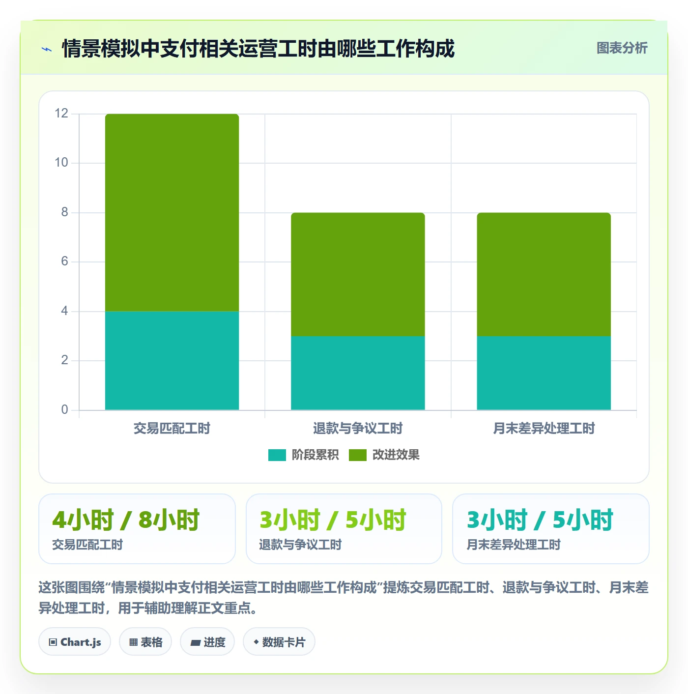
Task: Click the green 改进效果 legend color box
Action: [x=358, y=455]
